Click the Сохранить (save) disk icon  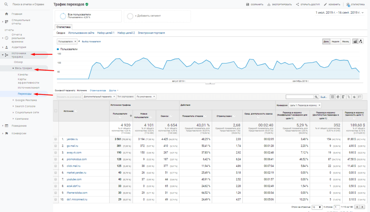click(248, 5)
